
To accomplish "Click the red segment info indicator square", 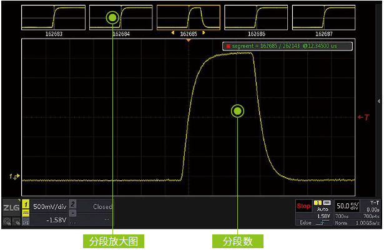I will click(228, 46).
